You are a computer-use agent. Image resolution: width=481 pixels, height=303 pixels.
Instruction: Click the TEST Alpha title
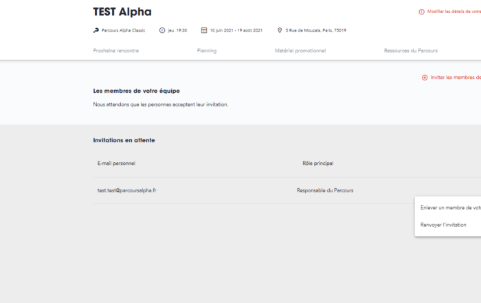[122, 12]
